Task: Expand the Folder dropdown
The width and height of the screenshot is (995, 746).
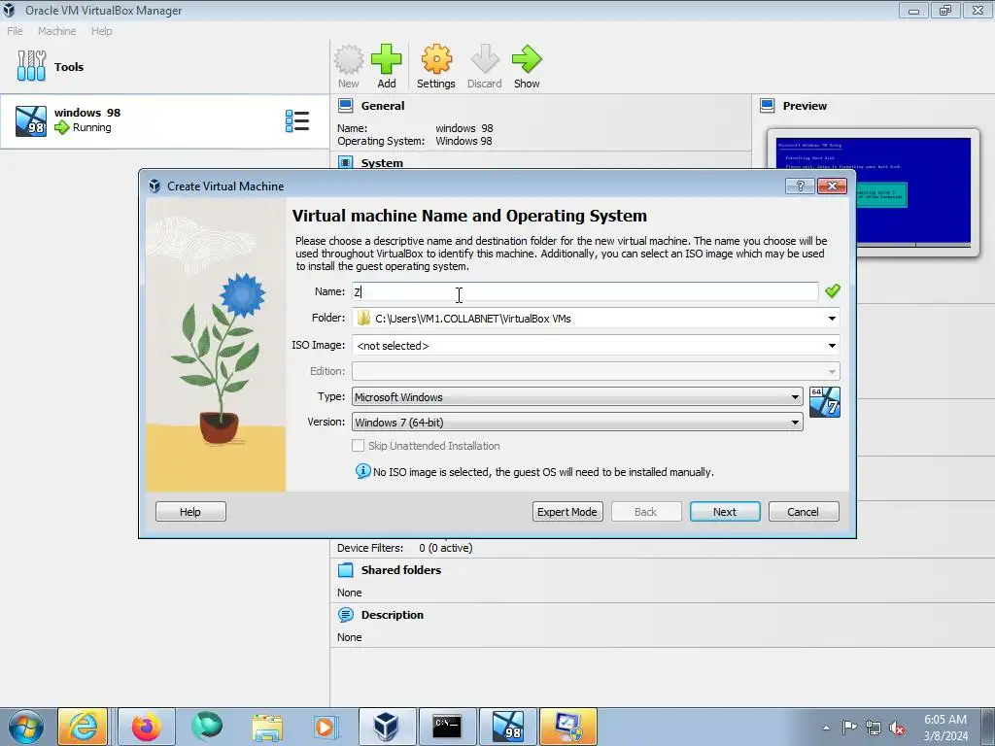Action: pos(832,319)
